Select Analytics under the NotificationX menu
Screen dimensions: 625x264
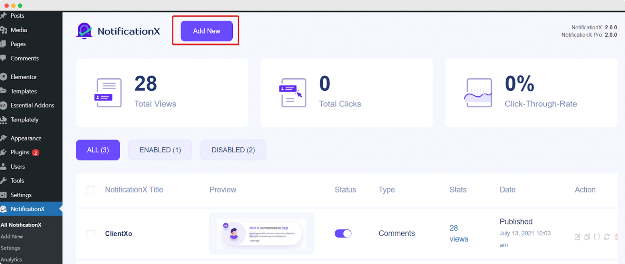11,259
